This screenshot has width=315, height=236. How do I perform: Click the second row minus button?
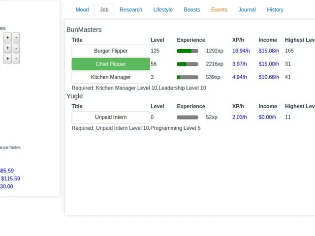(x=16, y=48)
